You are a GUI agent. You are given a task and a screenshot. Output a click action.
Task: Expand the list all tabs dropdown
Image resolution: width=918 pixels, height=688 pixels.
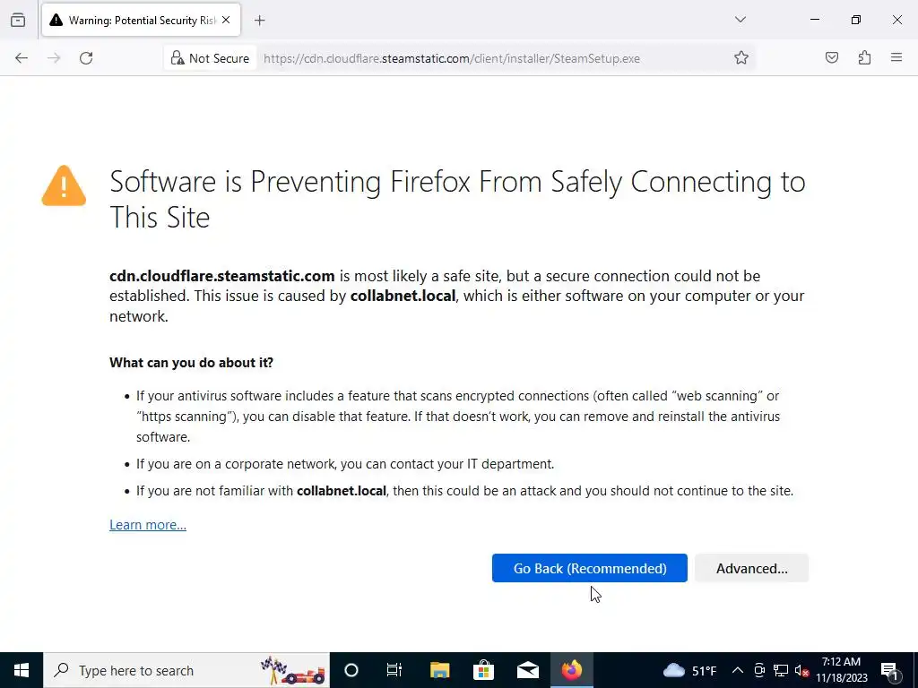(740, 20)
